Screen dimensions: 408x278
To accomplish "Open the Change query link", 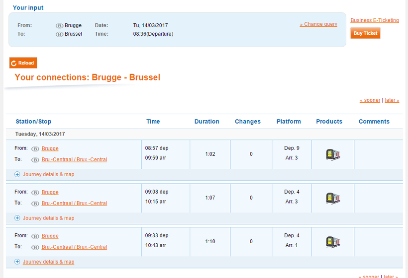I will pyautogui.click(x=318, y=24).
